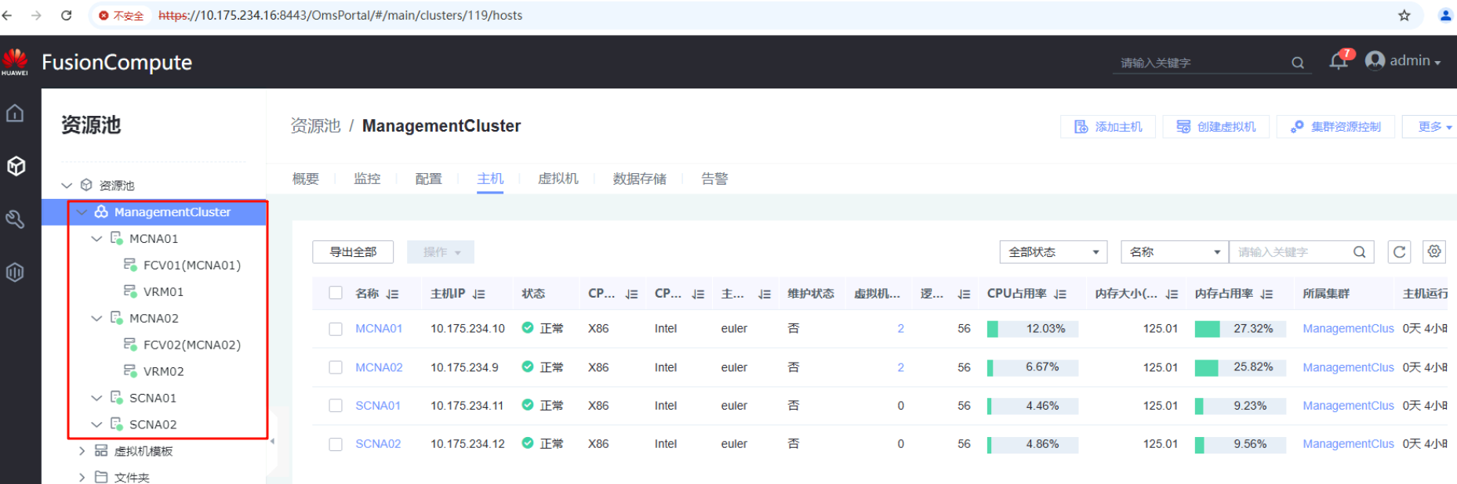Viewport: 1457px width, 484px height.
Task: Expand the 虚拟机模板 tree node
Action: (x=82, y=451)
